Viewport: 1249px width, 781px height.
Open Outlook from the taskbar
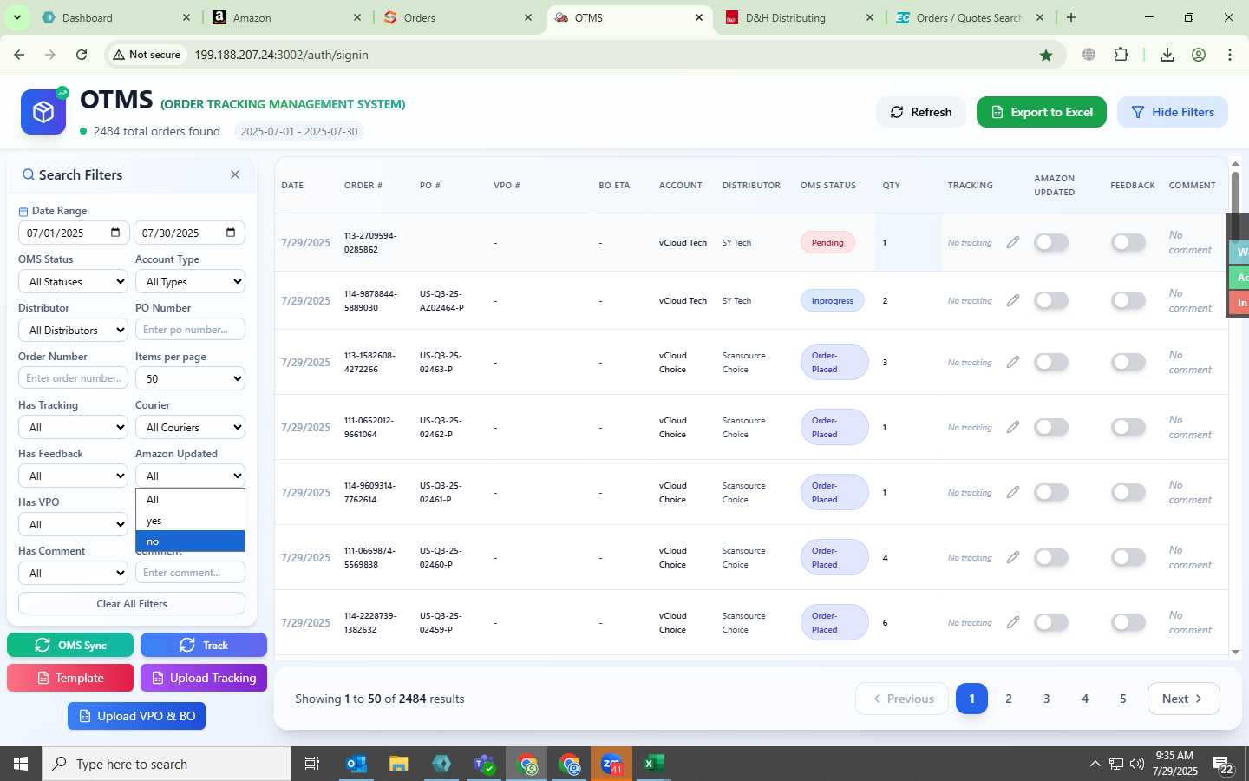pyautogui.click(x=356, y=764)
